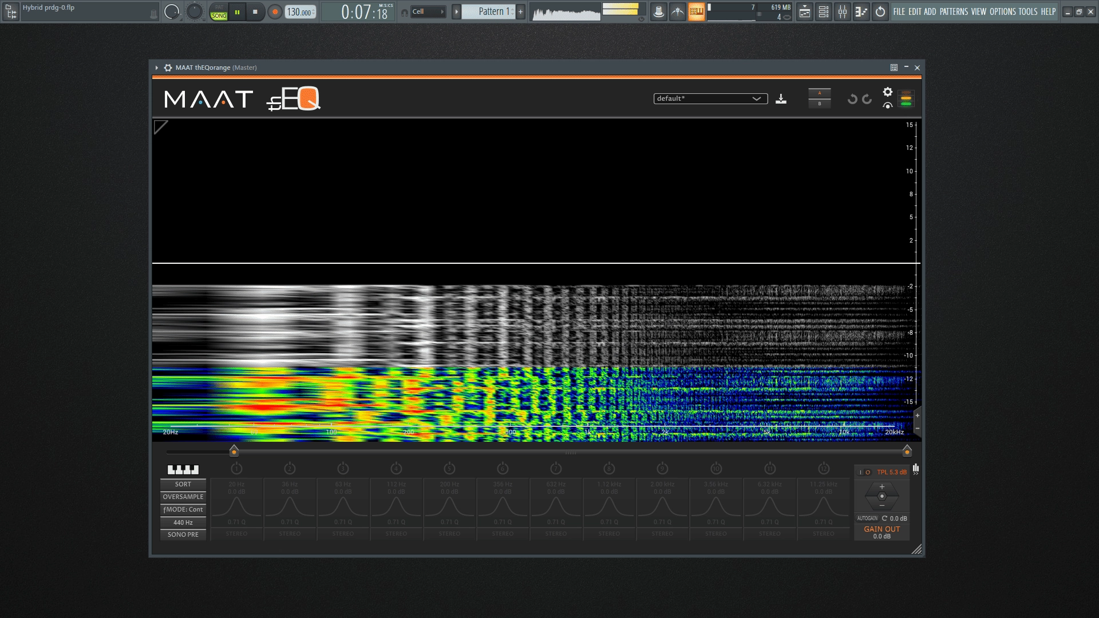Arm the orange record button

coord(275,11)
